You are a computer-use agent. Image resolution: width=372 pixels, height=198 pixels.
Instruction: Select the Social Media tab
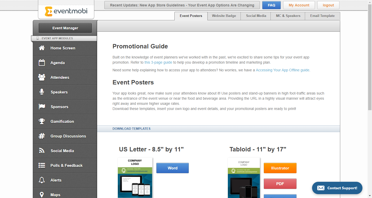tap(256, 16)
